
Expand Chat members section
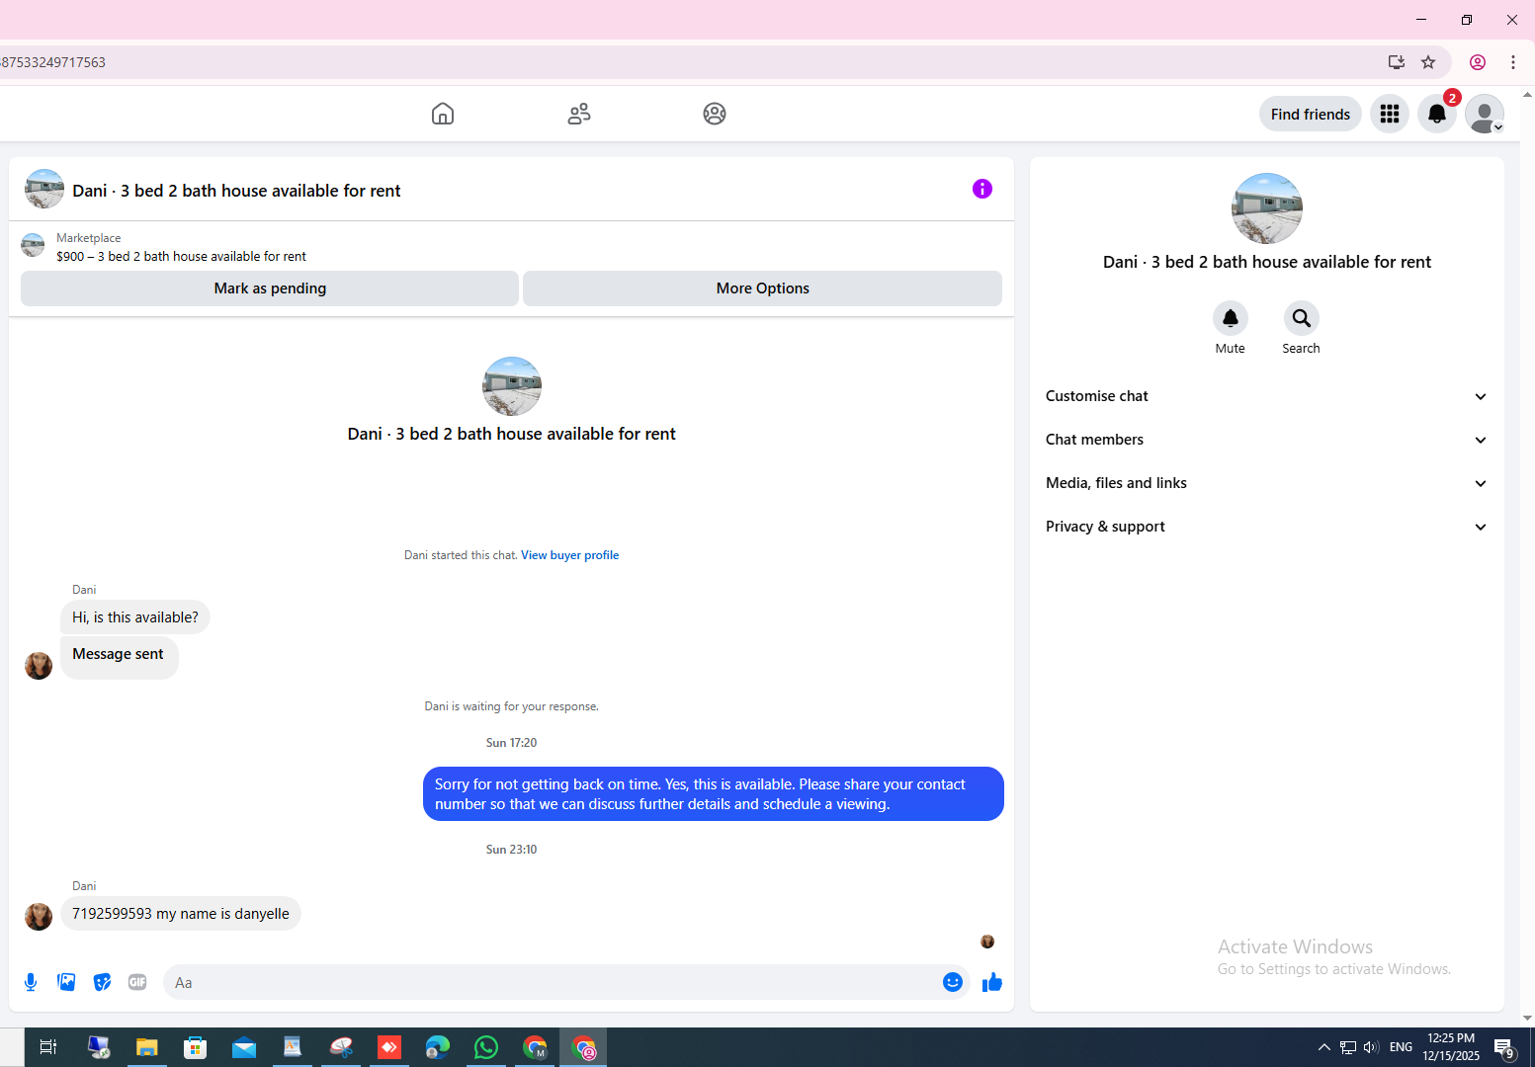tap(1266, 440)
